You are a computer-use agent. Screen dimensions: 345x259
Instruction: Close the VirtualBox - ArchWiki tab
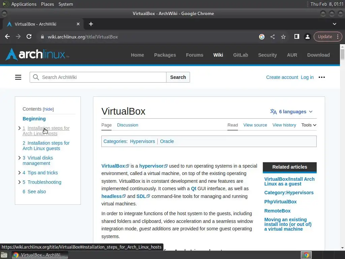tap(78, 24)
